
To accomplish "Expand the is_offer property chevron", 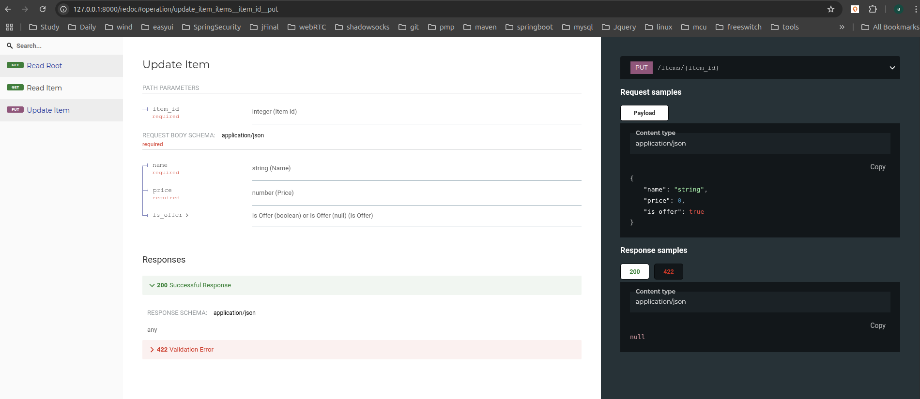I will click(187, 215).
